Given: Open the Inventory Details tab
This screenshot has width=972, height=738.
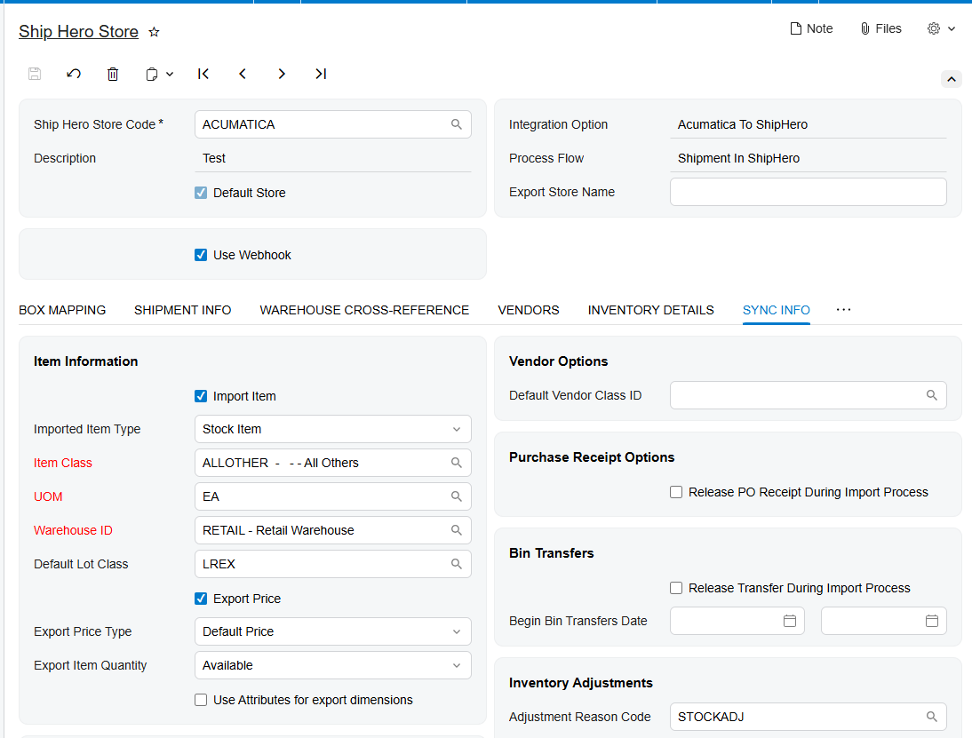Looking at the screenshot, I should tap(651, 310).
